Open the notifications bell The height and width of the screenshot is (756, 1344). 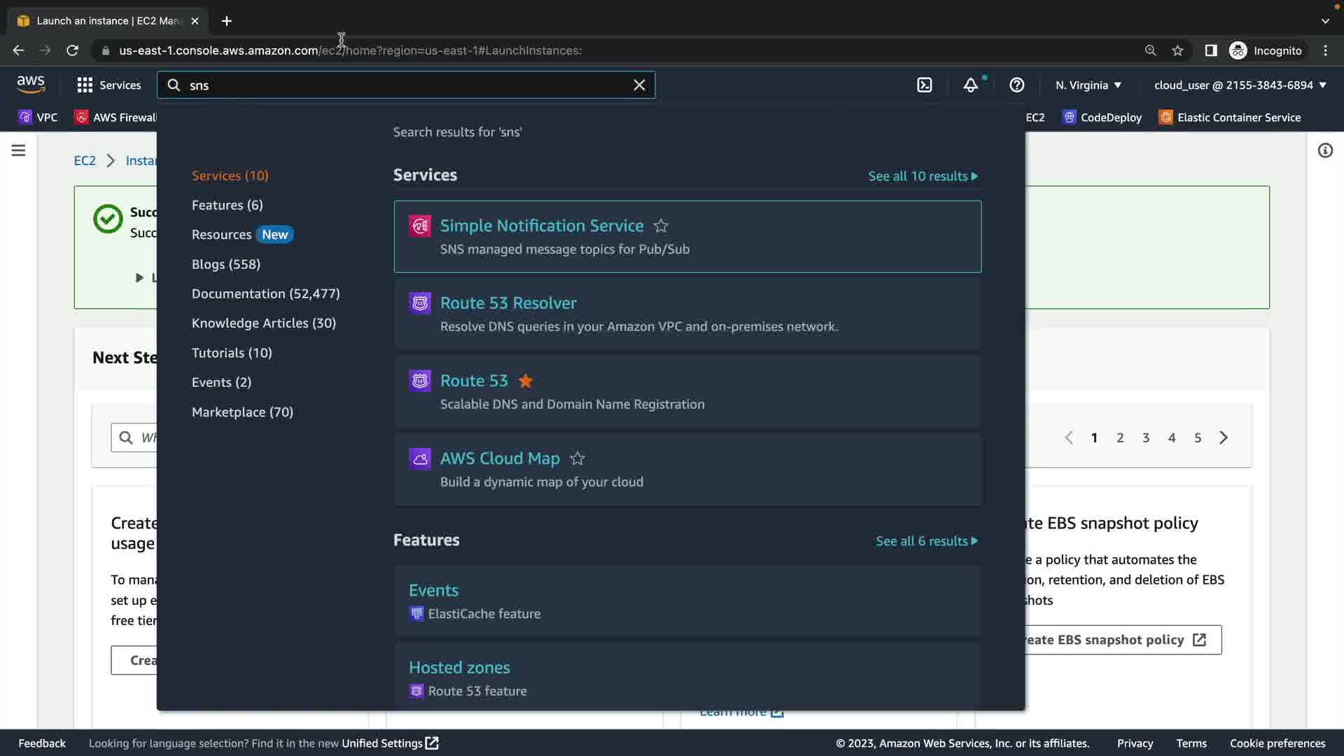coord(970,85)
